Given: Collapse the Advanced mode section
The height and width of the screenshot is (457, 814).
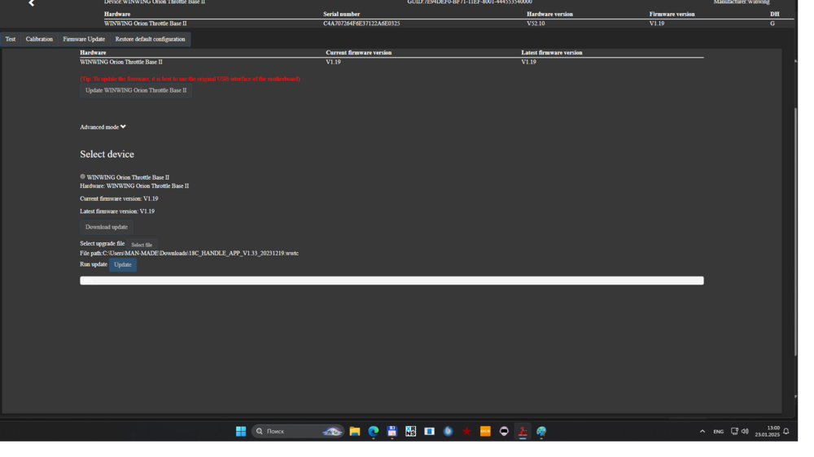Looking at the screenshot, I should pyautogui.click(x=103, y=127).
